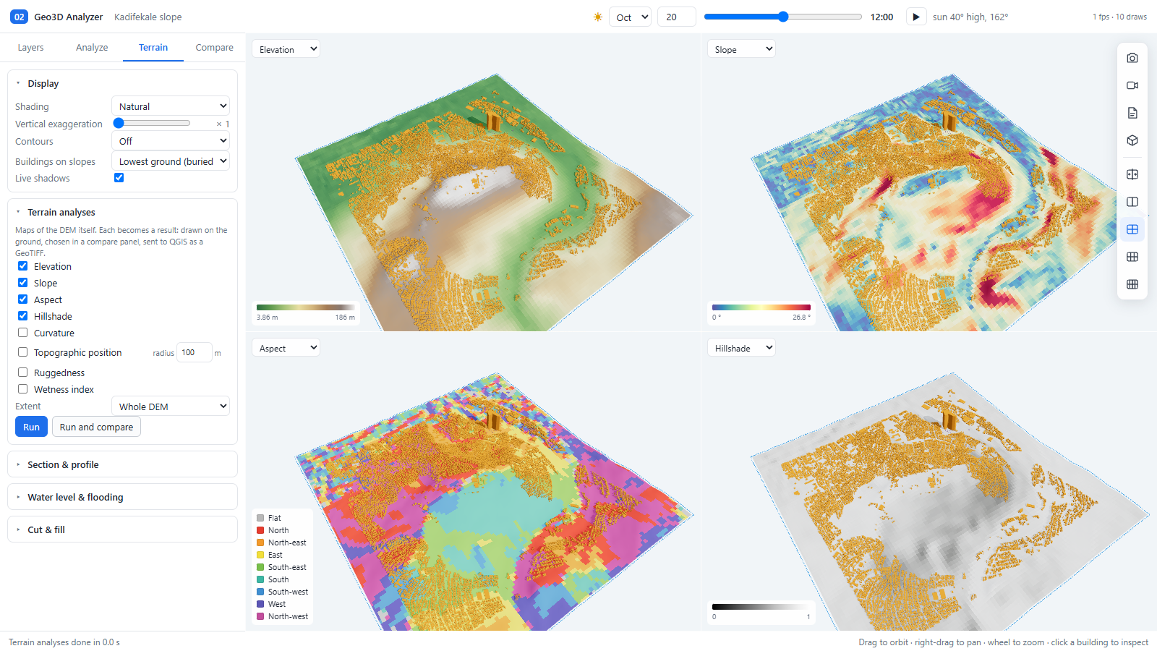The height and width of the screenshot is (651, 1157).
Task: Expand the Section & profile section
Action: [x=122, y=464]
